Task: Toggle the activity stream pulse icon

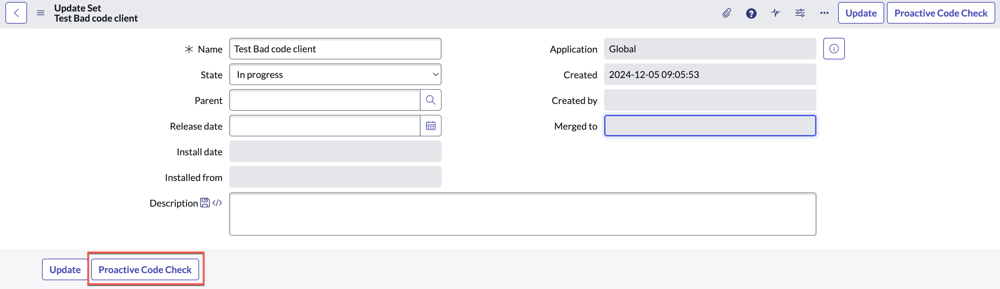Action: coord(775,13)
